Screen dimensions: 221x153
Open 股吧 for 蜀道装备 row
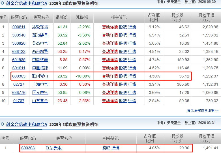(x=123, y=35)
